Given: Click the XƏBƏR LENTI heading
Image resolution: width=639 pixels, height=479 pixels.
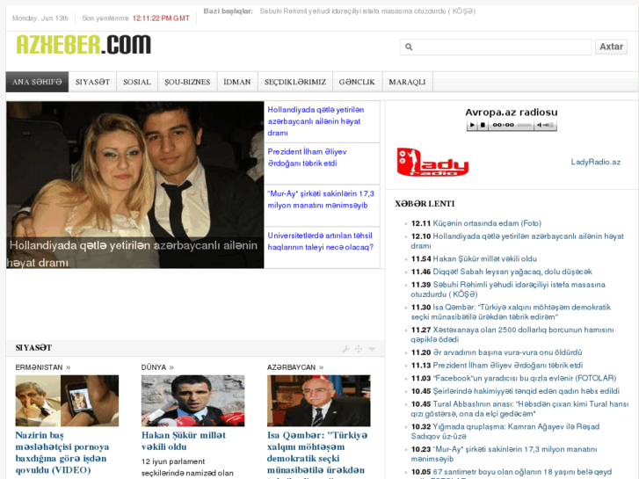Looking at the screenshot, I should coord(425,204).
